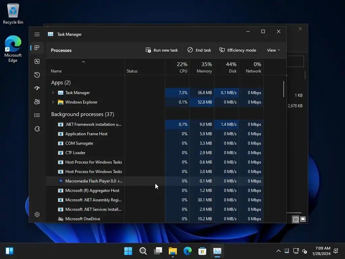Select the CTF Loader process

[x=154, y=153]
